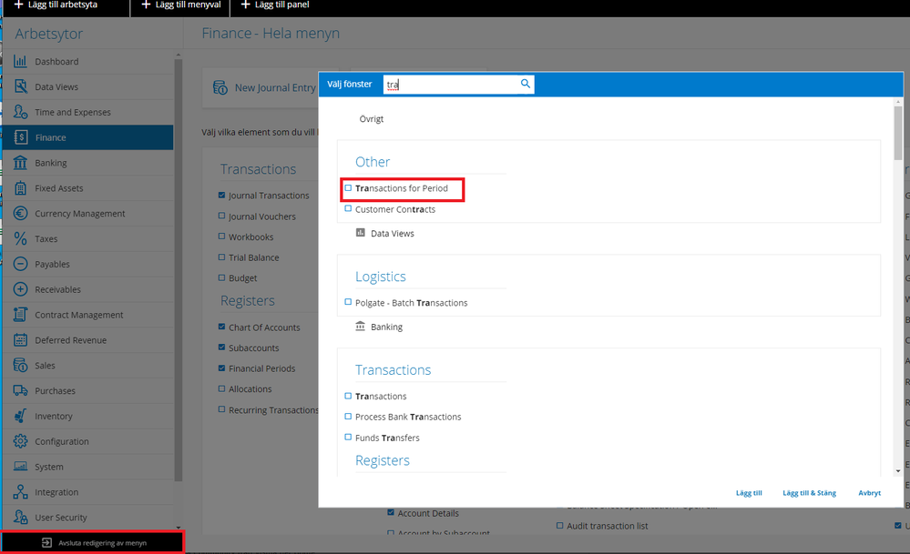Click the dialog scrollbar down arrow

point(898,471)
